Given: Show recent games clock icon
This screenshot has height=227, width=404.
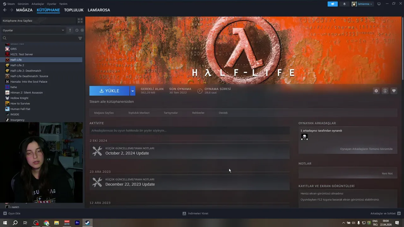Looking at the screenshot, I should 77,30.
